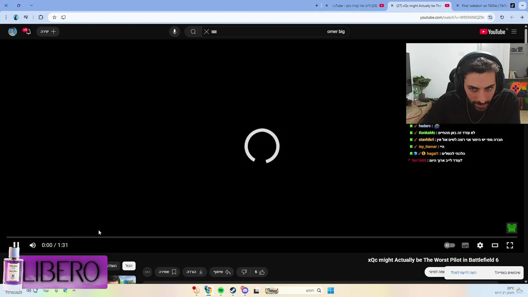The width and height of the screenshot is (528, 297).
Task: Bookmark this page with the star
Action: (x=54, y=17)
